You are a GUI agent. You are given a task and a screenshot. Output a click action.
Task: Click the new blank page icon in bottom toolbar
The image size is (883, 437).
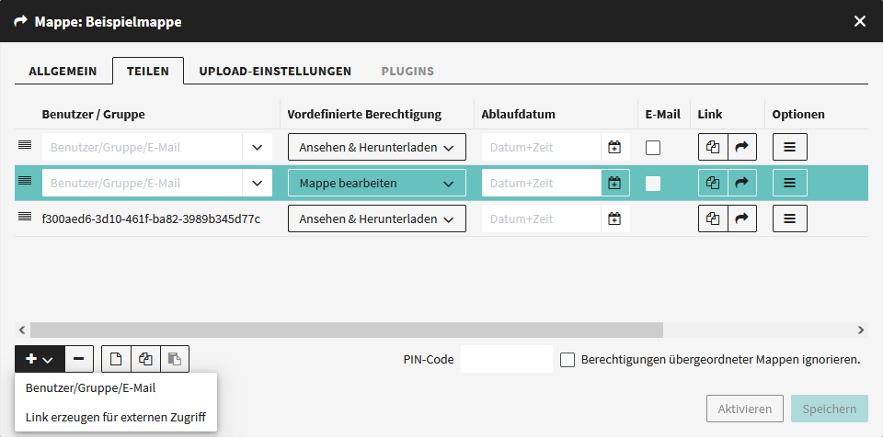pyautogui.click(x=116, y=359)
